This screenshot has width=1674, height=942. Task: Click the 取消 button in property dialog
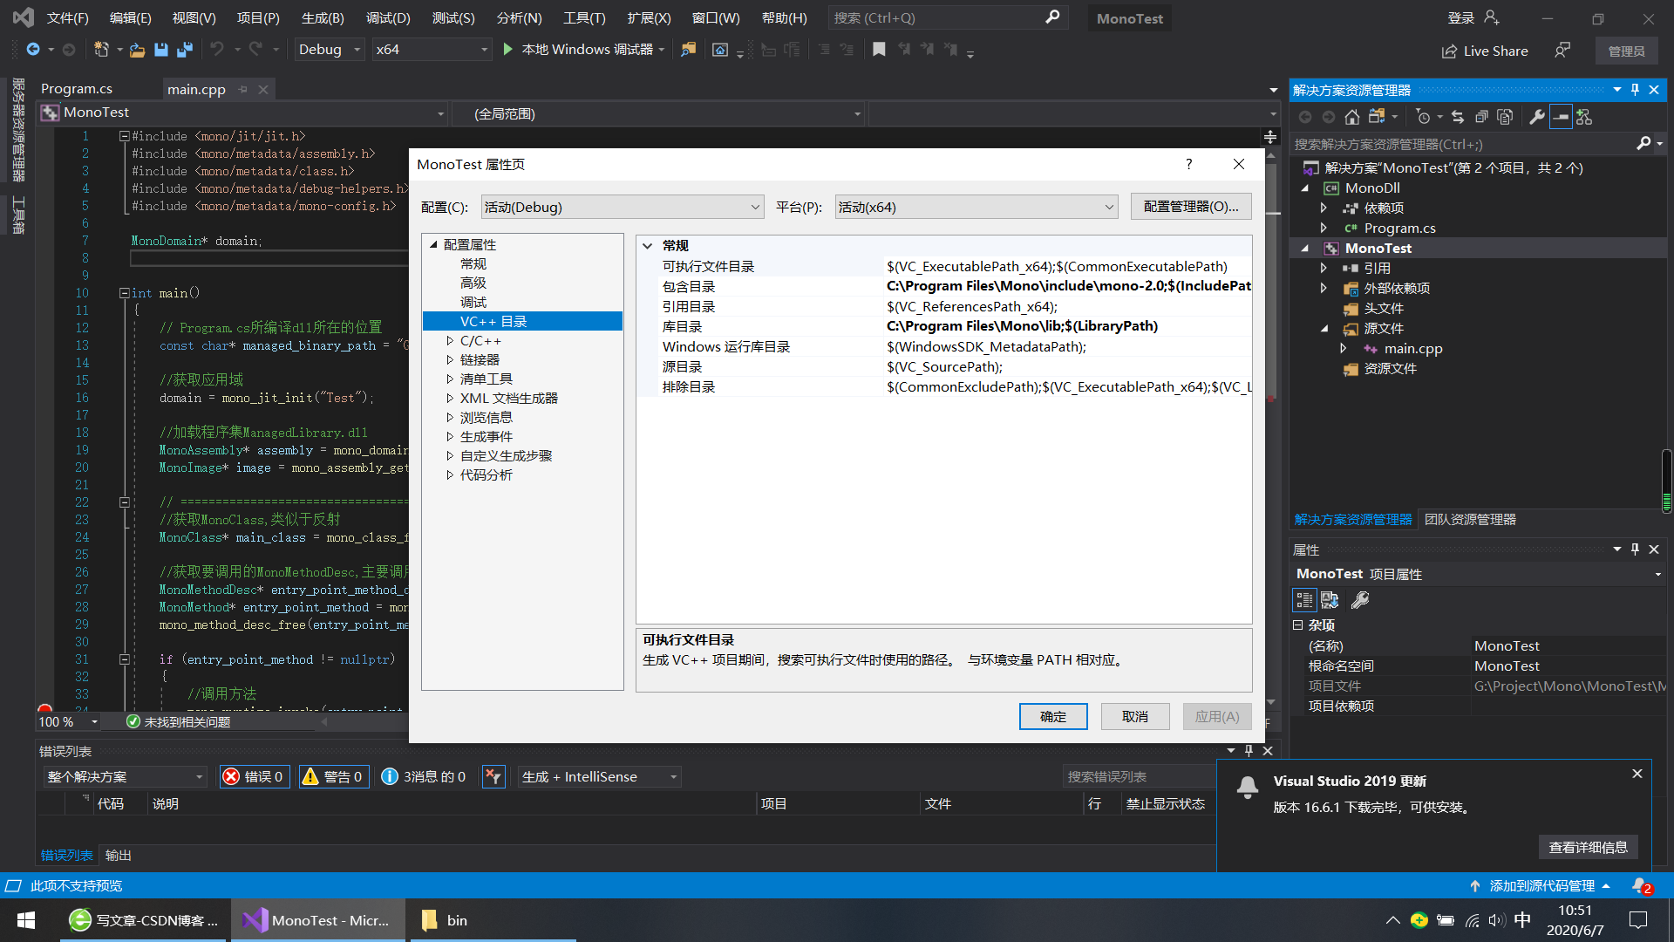point(1135,716)
